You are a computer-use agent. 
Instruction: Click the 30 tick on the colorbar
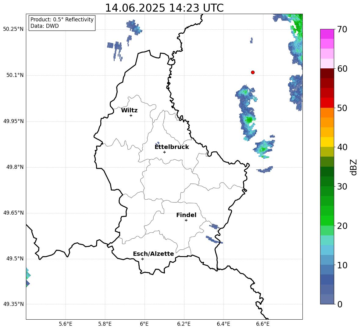point(342,187)
